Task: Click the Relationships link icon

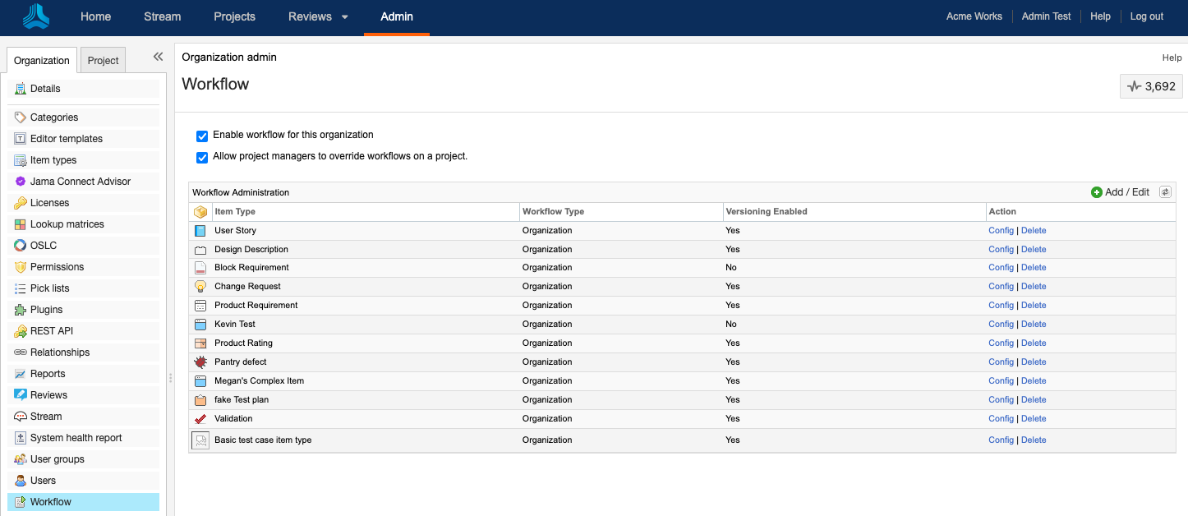Action: [21, 352]
